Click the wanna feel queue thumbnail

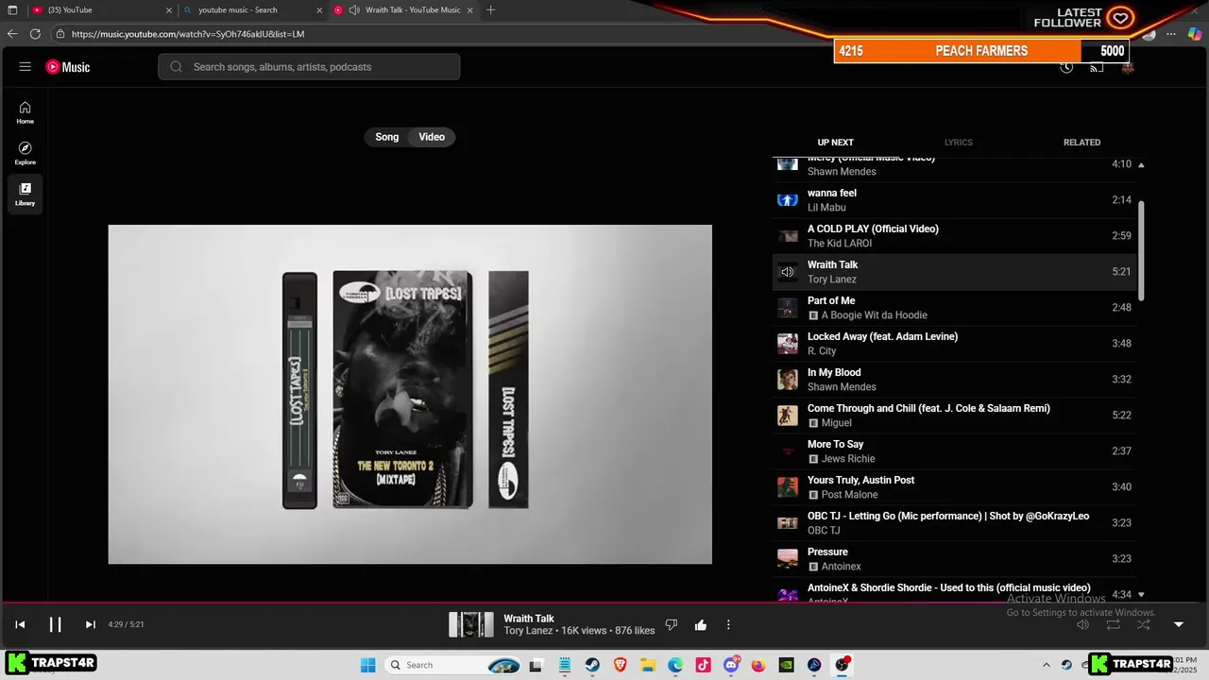point(787,200)
